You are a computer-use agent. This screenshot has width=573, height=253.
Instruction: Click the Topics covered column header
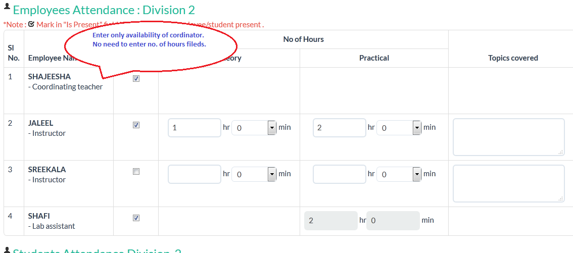click(x=513, y=58)
